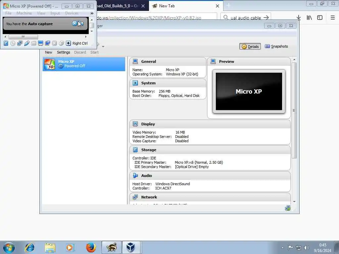Open the Input menu in the Micro XP window
Screen dimensions: 339x254
tap(55, 13)
